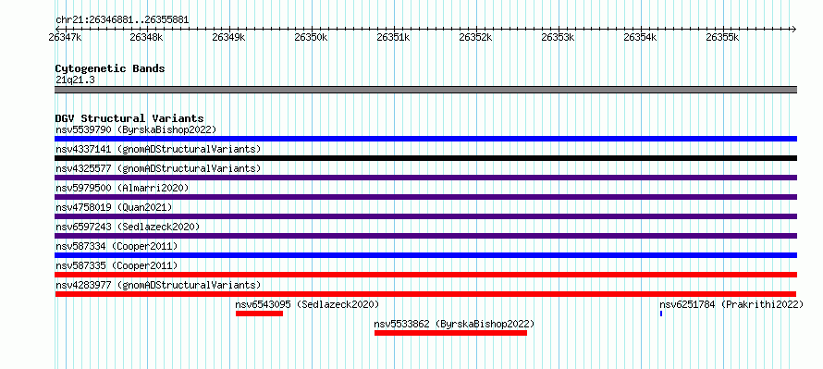The height and width of the screenshot is (369, 823).
Task: Click the nsv6597243 Sedlazeck2020 bar
Action: coord(425,236)
